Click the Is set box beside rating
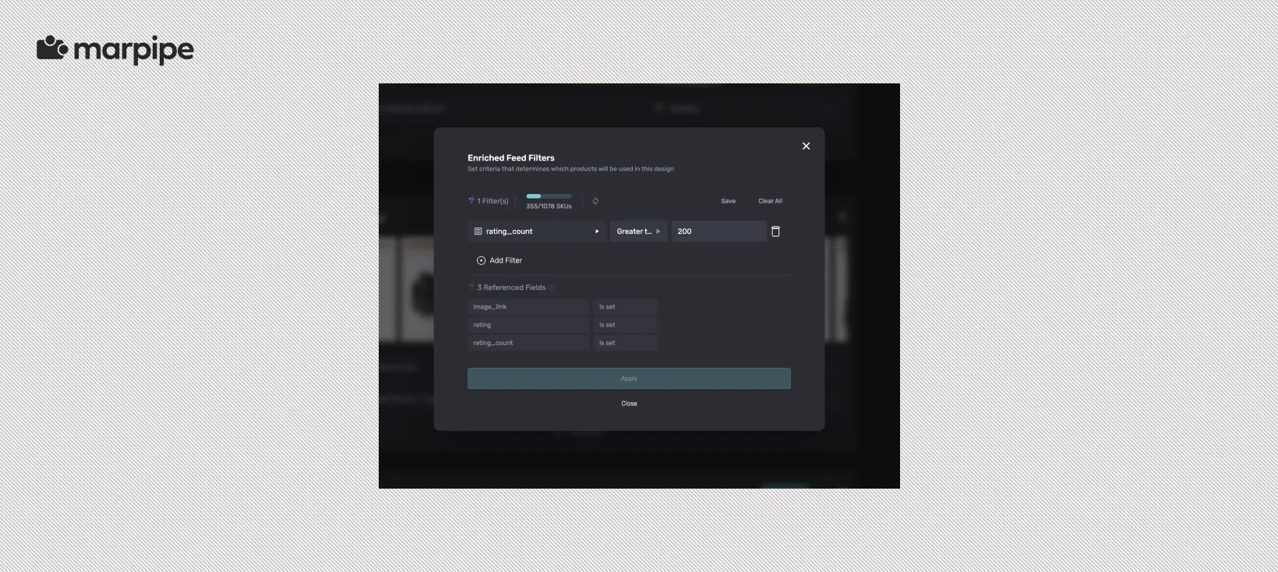This screenshot has height=572, width=1278. pyautogui.click(x=626, y=325)
